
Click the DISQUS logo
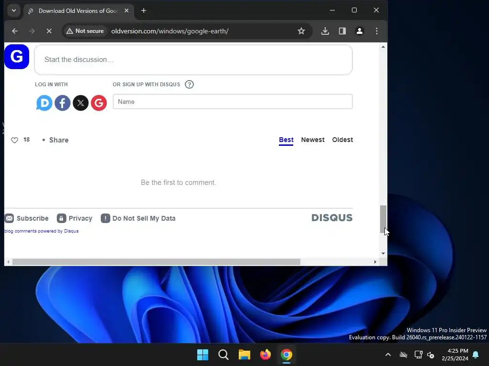coord(332,217)
